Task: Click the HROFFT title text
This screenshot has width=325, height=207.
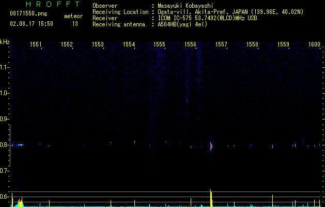Action: pyautogui.click(x=53, y=4)
